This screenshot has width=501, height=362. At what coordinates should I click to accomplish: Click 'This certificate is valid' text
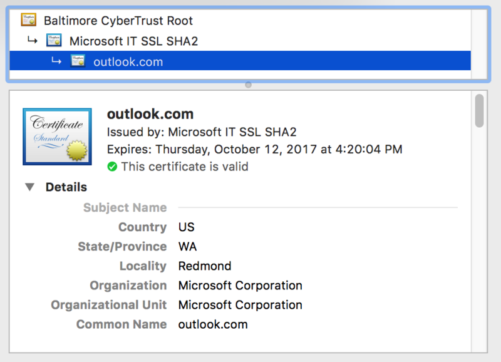[185, 167]
